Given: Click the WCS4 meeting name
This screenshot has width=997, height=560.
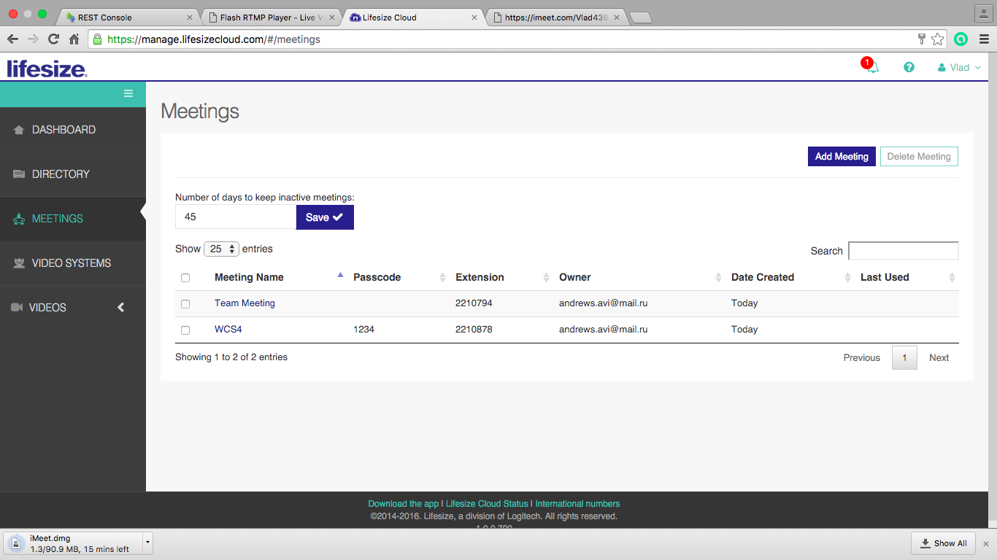Looking at the screenshot, I should tap(228, 330).
